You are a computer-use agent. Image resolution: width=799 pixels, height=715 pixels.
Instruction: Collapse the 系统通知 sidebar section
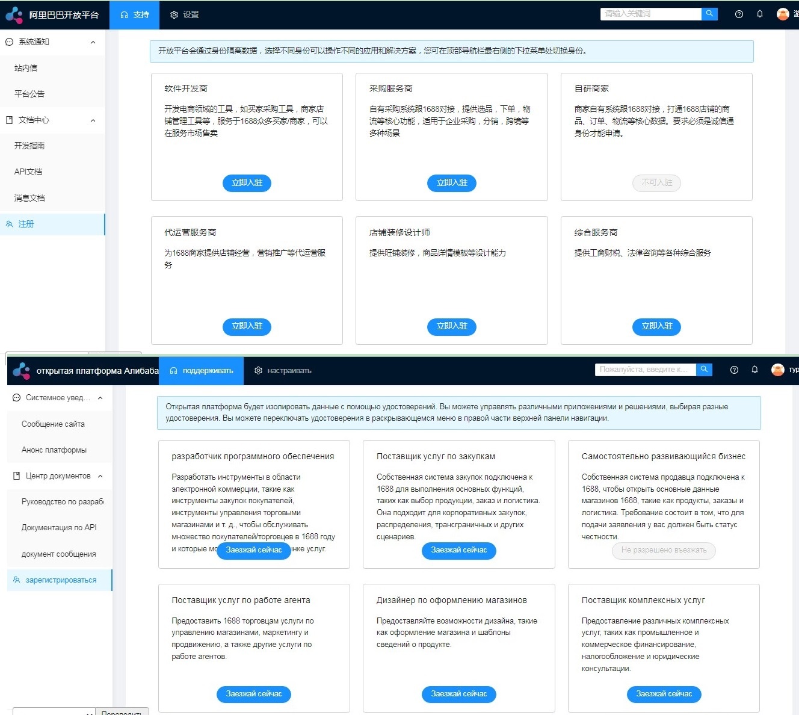[x=93, y=42]
